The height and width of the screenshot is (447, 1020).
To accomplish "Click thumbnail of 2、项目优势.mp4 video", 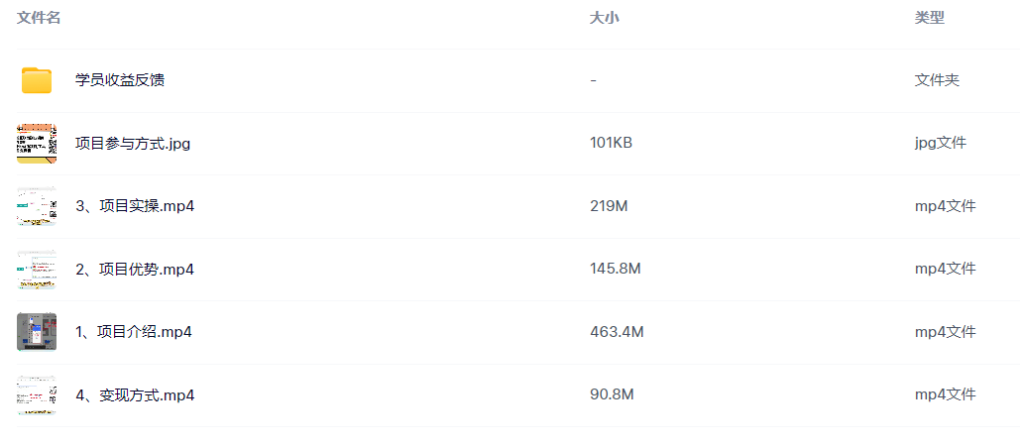I will (37, 270).
